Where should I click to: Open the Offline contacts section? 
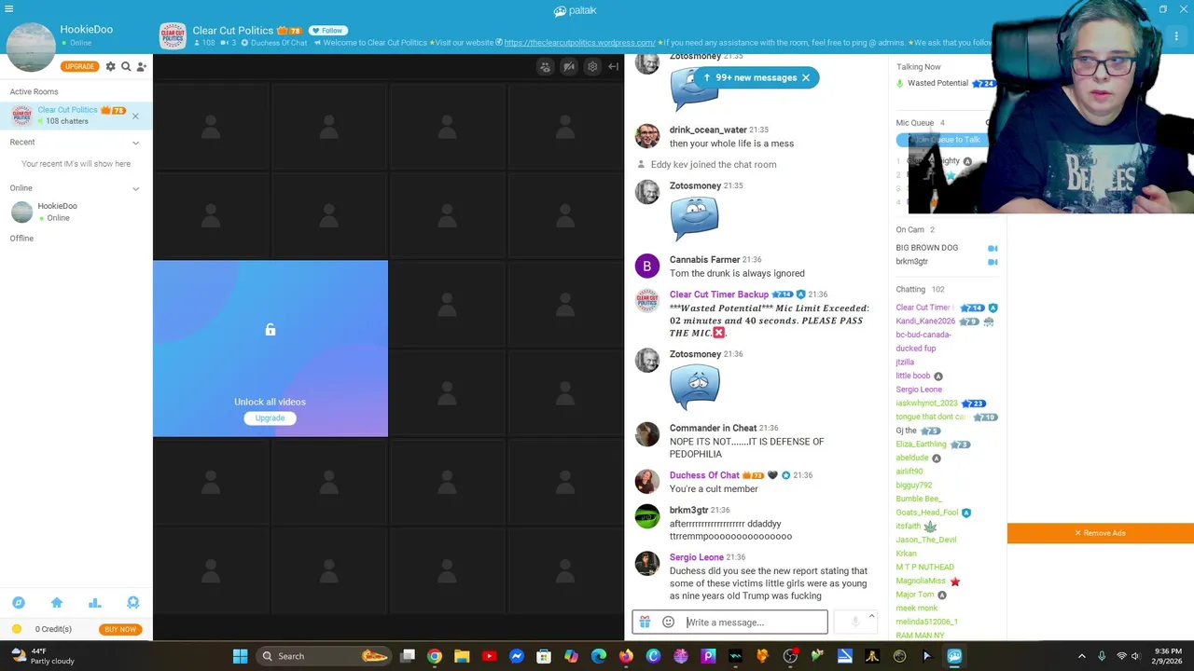click(21, 238)
